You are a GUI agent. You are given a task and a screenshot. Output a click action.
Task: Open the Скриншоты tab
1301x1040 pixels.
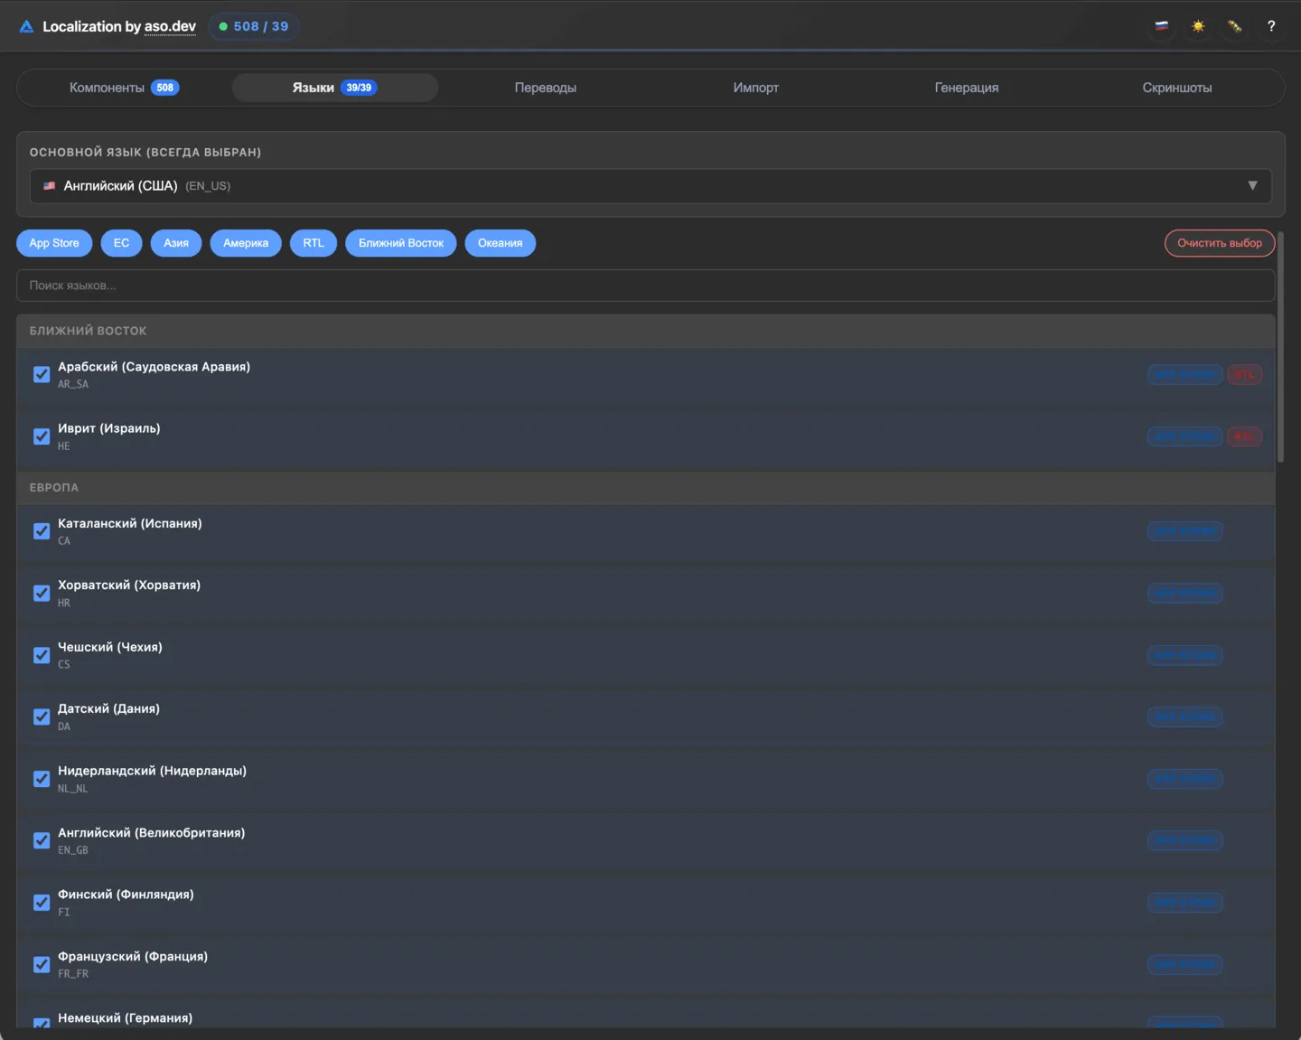point(1176,88)
